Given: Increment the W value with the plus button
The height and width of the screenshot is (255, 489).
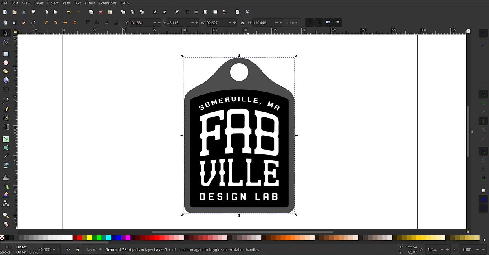Looking at the screenshot, I should pos(235,22).
